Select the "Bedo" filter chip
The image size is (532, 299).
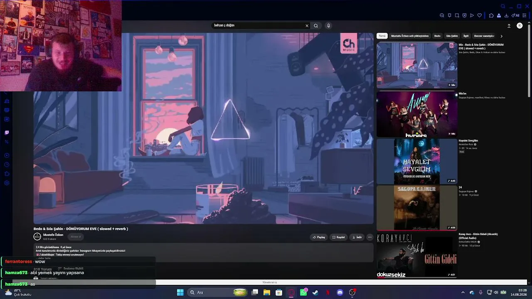tap(437, 36)
